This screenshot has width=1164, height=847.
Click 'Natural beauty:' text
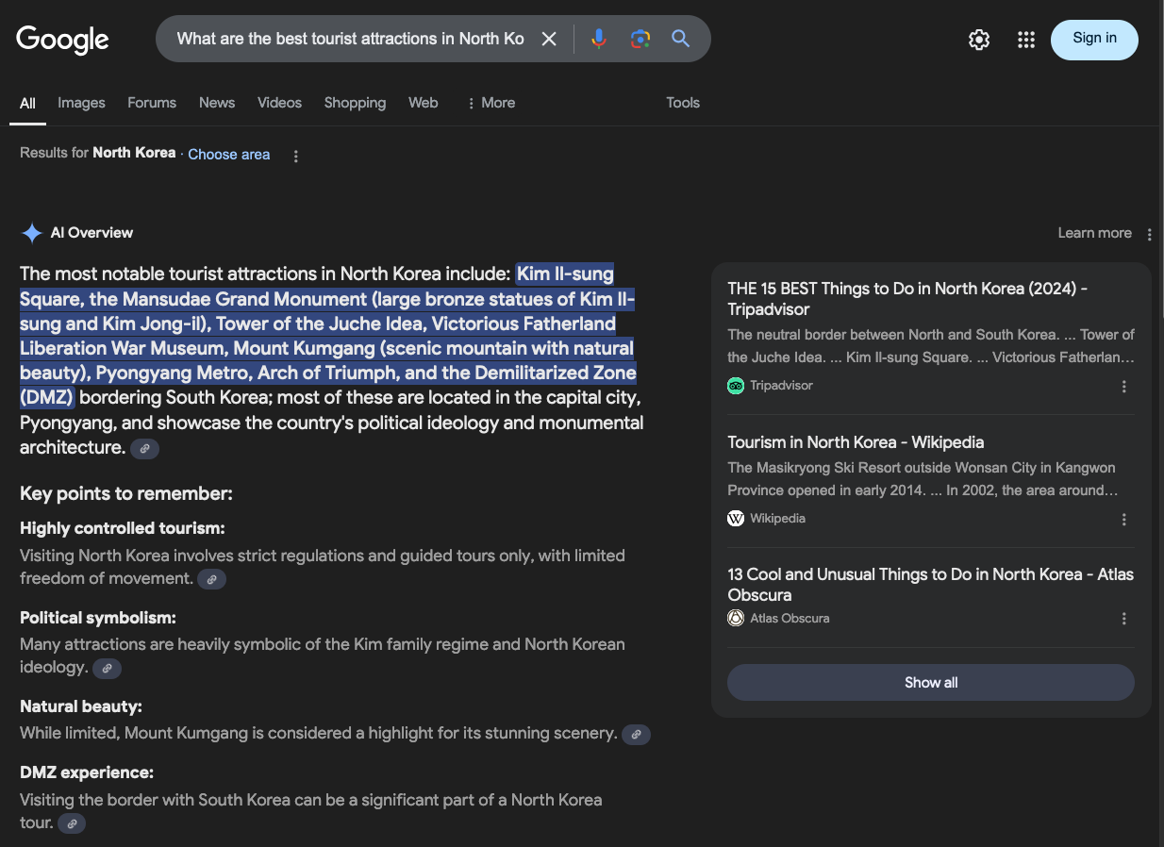[x=81, y=706]
